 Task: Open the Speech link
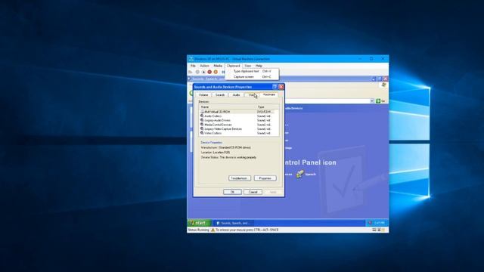point(310,175)
